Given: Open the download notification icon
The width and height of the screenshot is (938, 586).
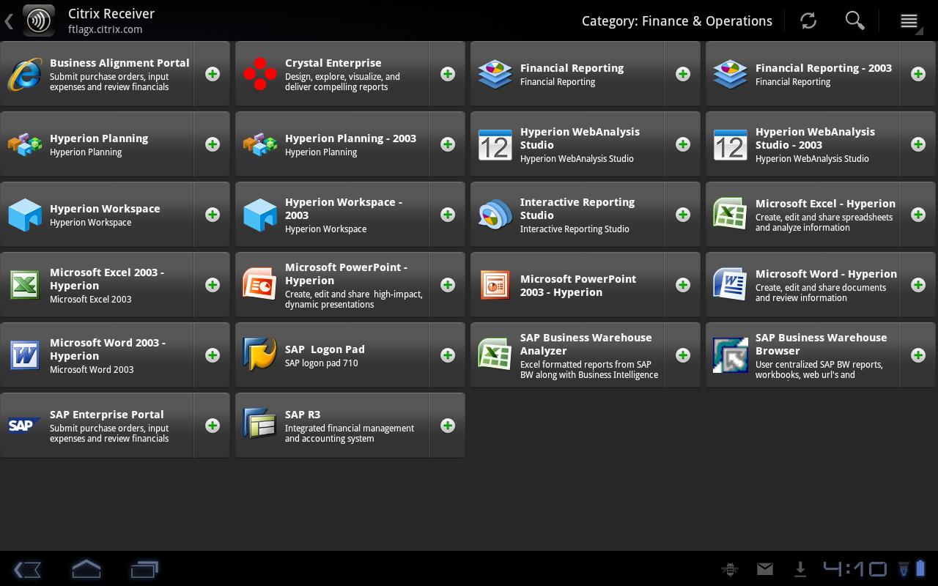Looking at the screenshot, I should point(800,569).
